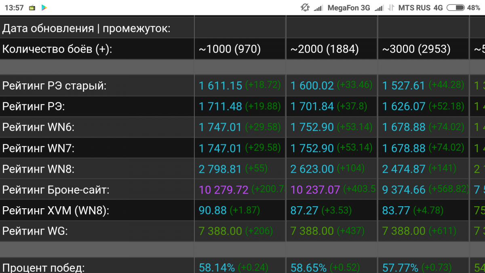Click 1 747.01 in the WN6 row
485x273 pixels.
tap(220, 127)
